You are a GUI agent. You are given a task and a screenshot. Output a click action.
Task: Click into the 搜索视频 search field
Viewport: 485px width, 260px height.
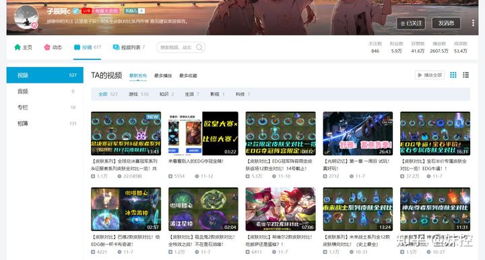(x=176, y=47)
